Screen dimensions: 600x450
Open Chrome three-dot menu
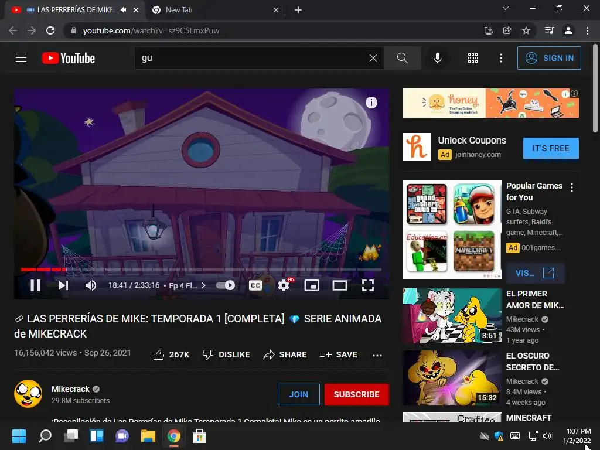587,30
